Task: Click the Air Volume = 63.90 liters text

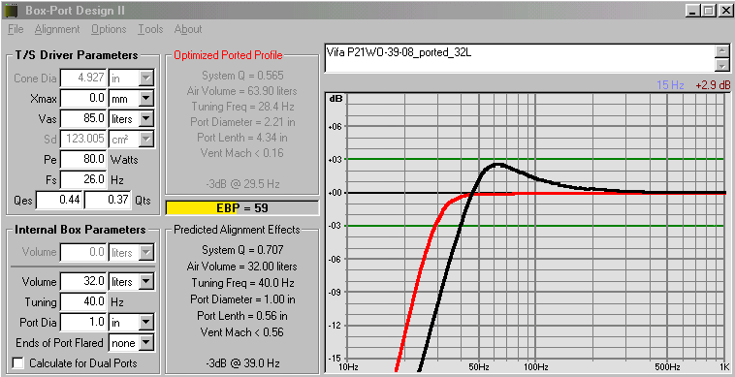Action: pyautogui.click(x=241, y=91)
